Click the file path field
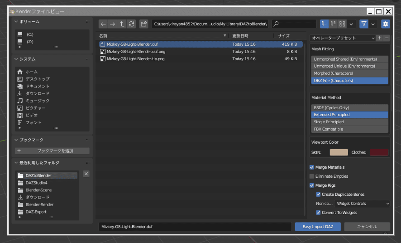This screenshot has width=401, height=243. [210, 24]
